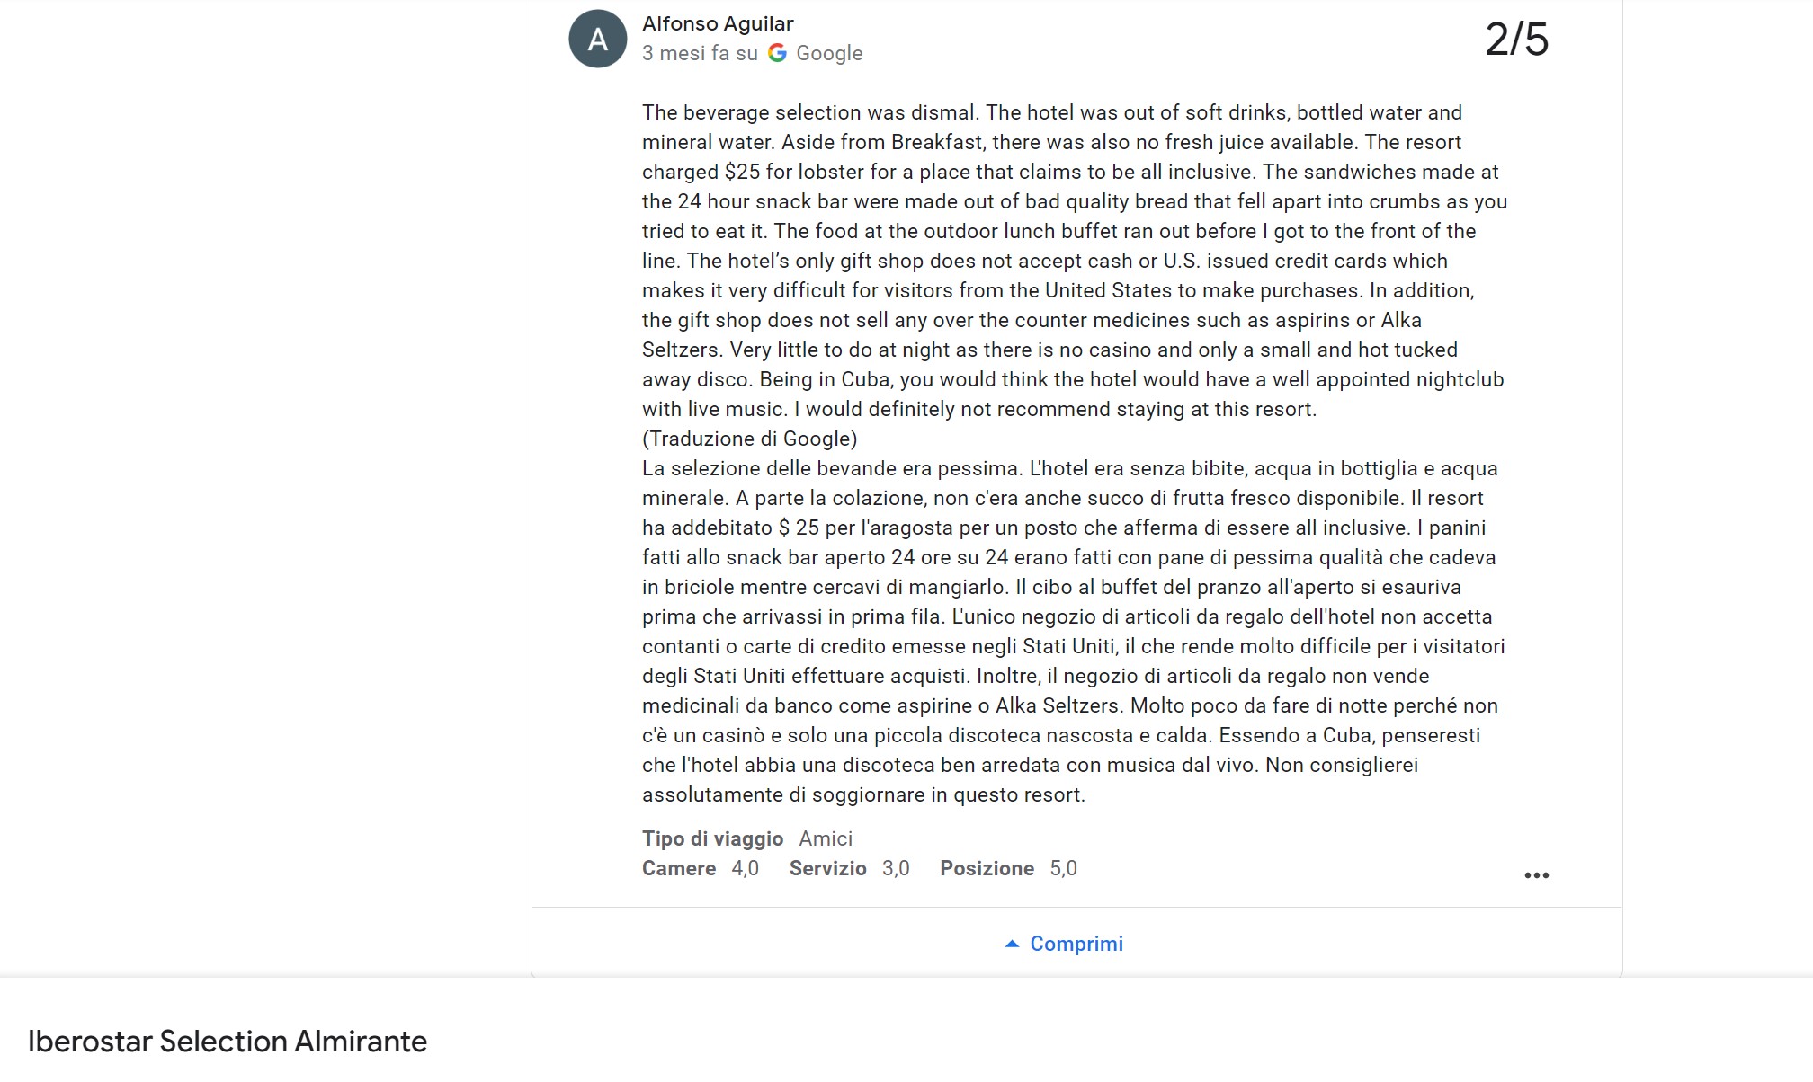Open the three-dot review options menu
Viewport: 1813px width, 1082px height.
point(1536,875)
